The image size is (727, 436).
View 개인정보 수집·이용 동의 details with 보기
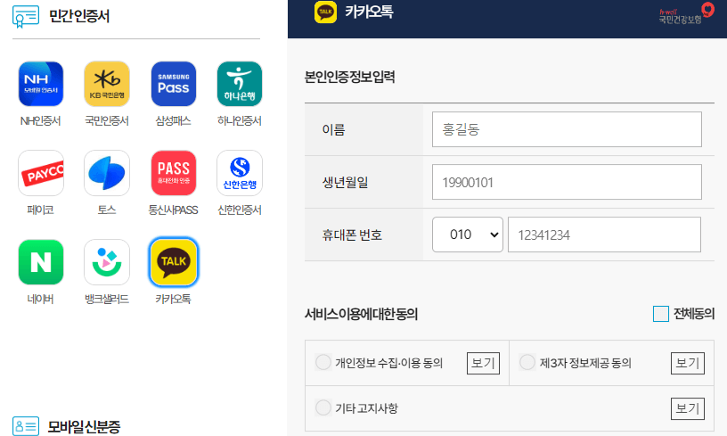pos(483,363)
